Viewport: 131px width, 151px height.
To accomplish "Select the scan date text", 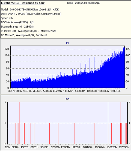I will (x=84, y=3).
